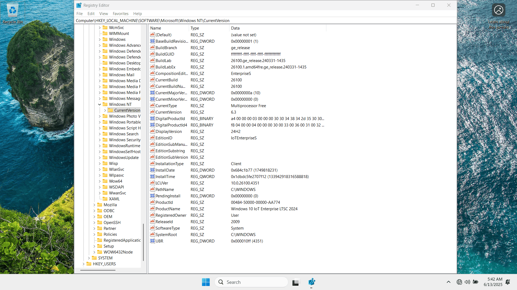The height and width of the screenshot is (290, 517).
Task: Collapse the Windows NT tree node
Action: pos(100,104)
